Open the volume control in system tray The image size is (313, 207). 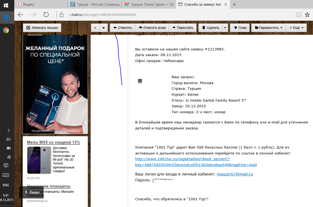(8, 139)
